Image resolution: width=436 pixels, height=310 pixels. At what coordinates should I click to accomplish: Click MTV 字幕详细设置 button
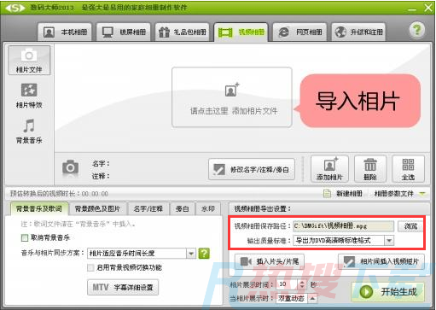pyautogui.click(x=123, y=287)
